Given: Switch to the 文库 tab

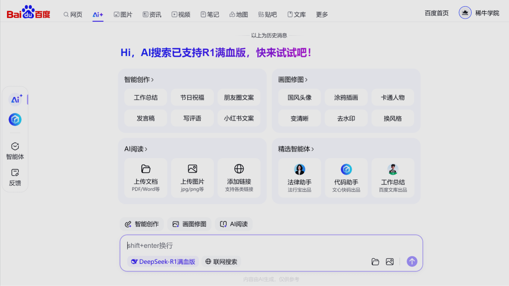Looking at the screenshot, I should coord(296,15).
